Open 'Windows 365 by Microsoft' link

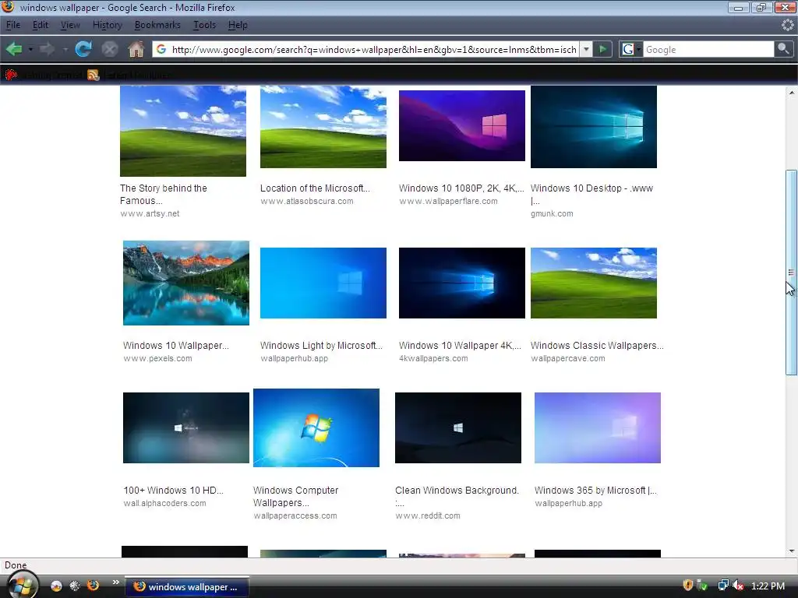point(595,491)
